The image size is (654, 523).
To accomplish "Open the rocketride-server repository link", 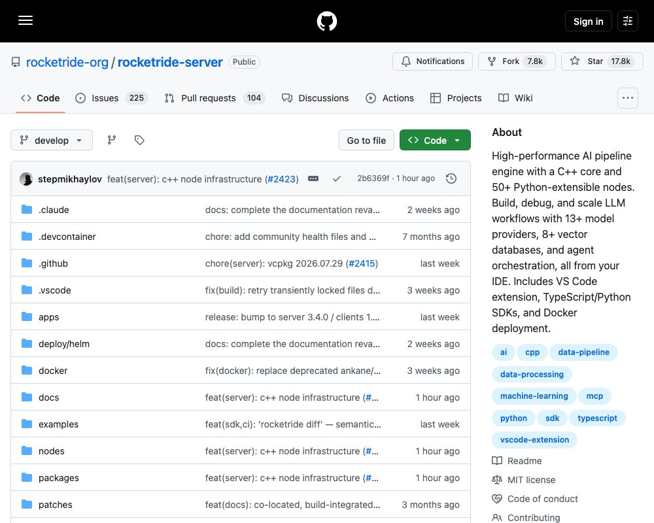I will [170, 62].
